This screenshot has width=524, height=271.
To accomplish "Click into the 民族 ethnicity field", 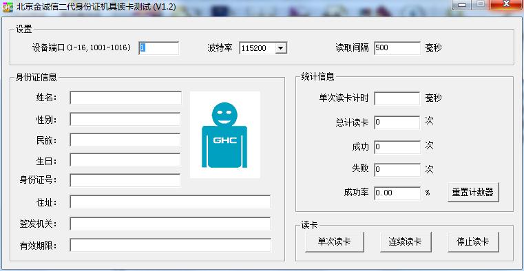I will coord(125,140).
